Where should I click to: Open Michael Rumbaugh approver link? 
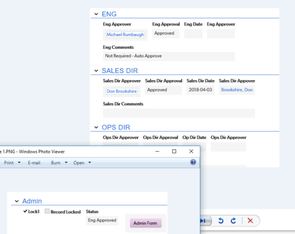[x=125, y=34]
